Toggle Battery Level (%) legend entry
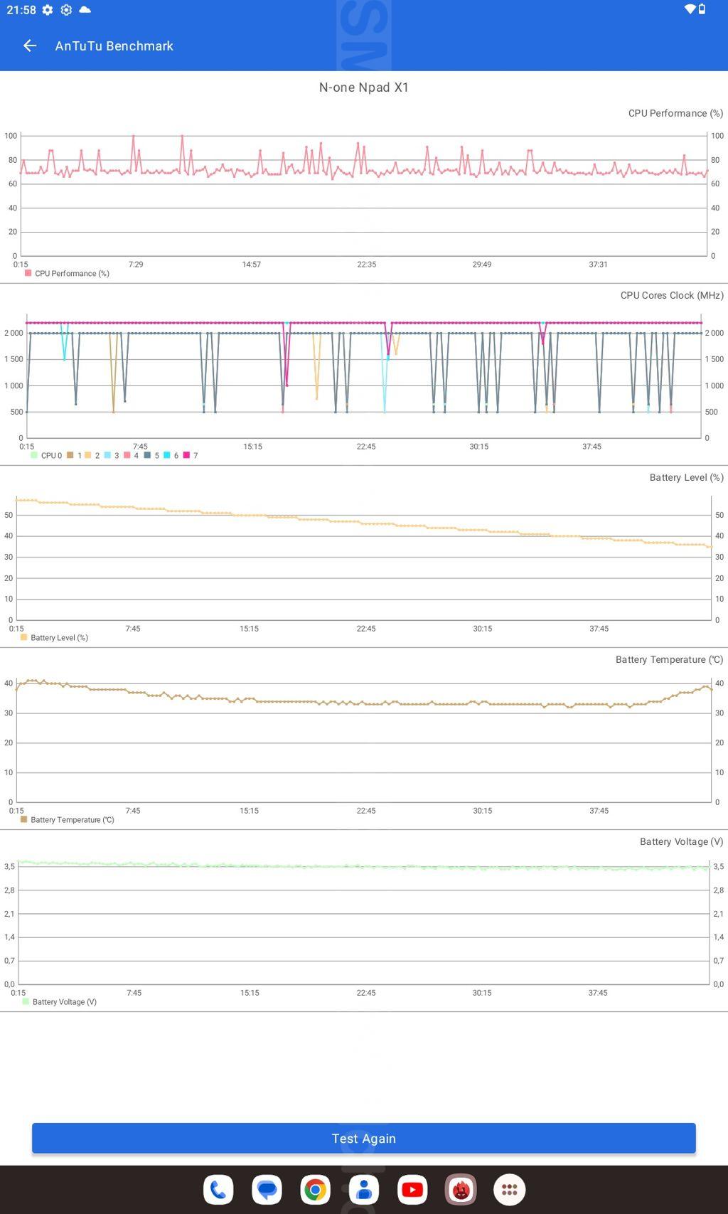 coord(55,638)
